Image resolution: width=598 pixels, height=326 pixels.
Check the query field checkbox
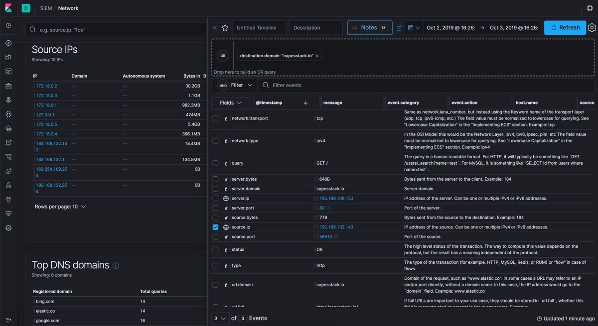pos(215,163)
